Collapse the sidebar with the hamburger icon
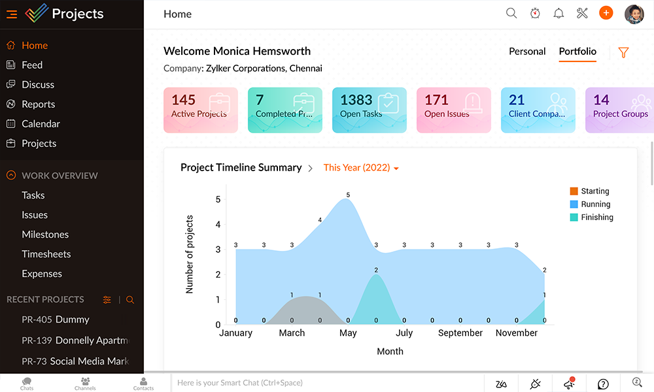 [11, 14]
